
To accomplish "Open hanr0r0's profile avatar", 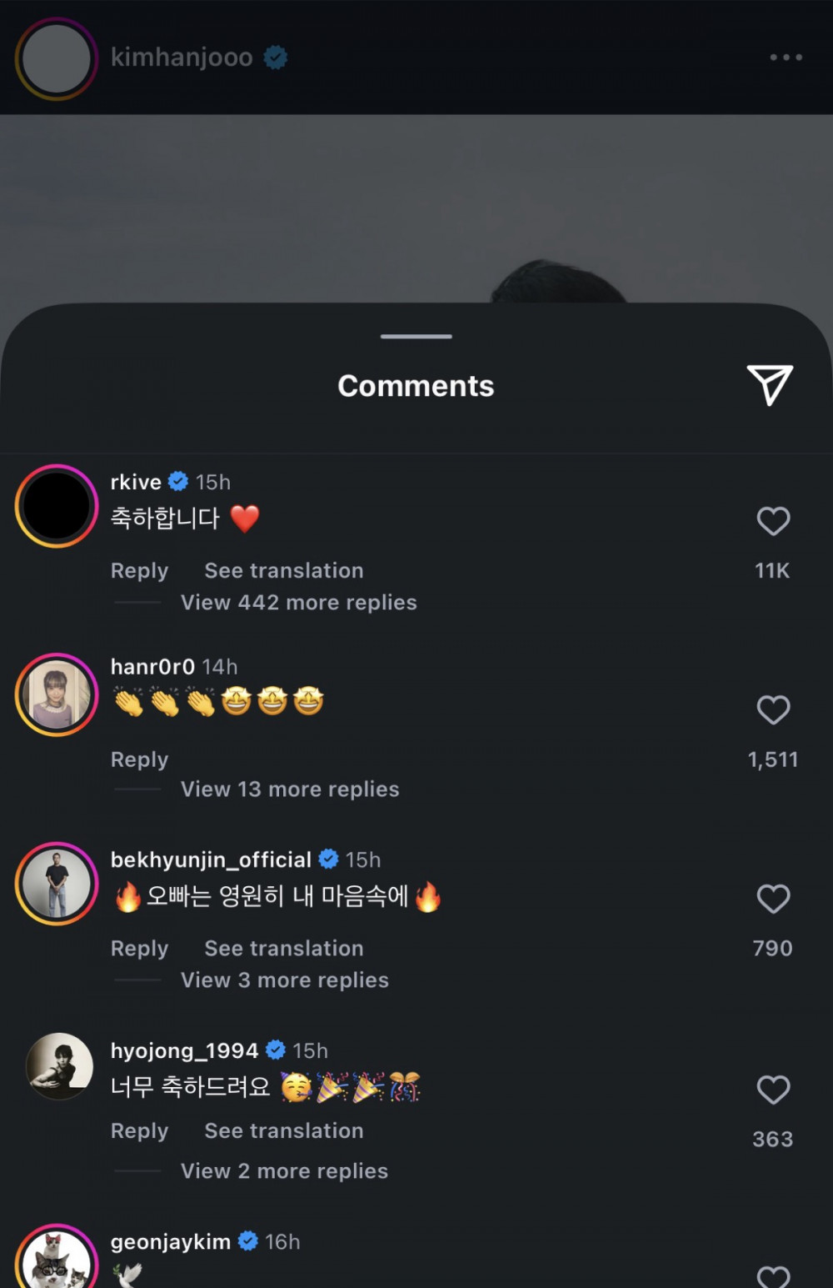I will point(57,695).
